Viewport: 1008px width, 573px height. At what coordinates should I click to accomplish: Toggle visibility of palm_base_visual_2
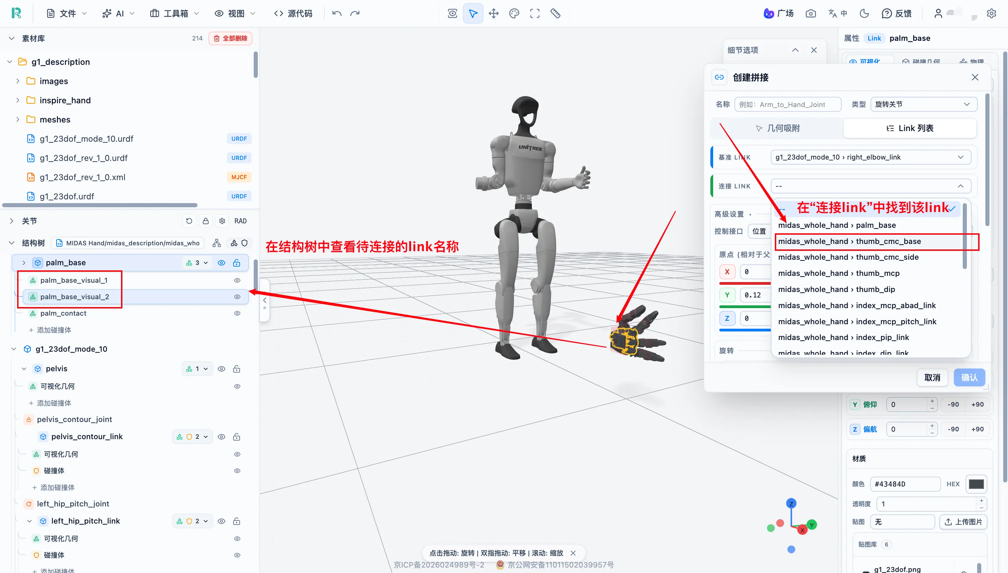point(237,297)
